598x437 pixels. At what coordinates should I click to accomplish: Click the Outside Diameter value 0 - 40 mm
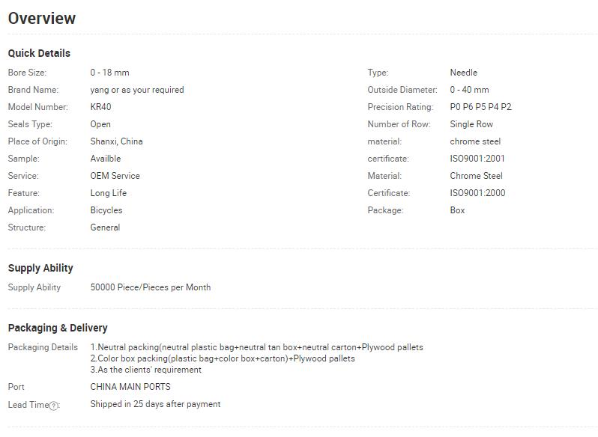469,90
